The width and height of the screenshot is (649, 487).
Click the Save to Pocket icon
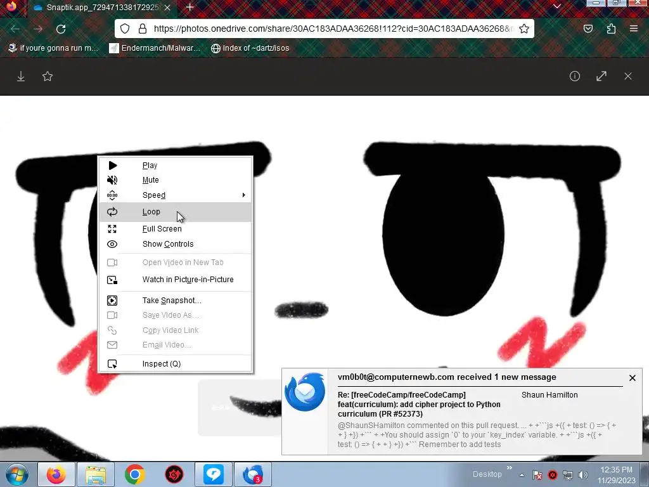[588, 29]
